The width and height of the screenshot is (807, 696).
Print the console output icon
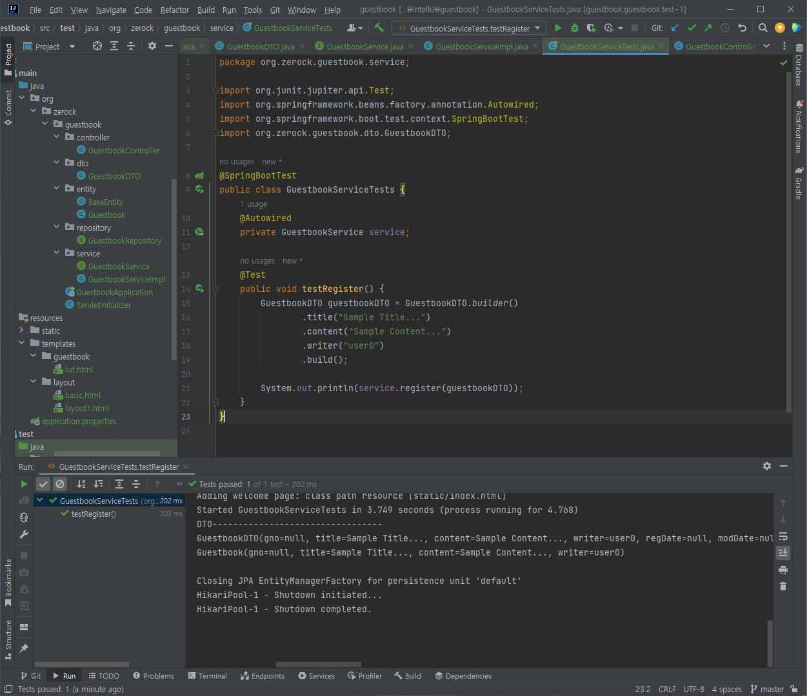click(783, 570)
